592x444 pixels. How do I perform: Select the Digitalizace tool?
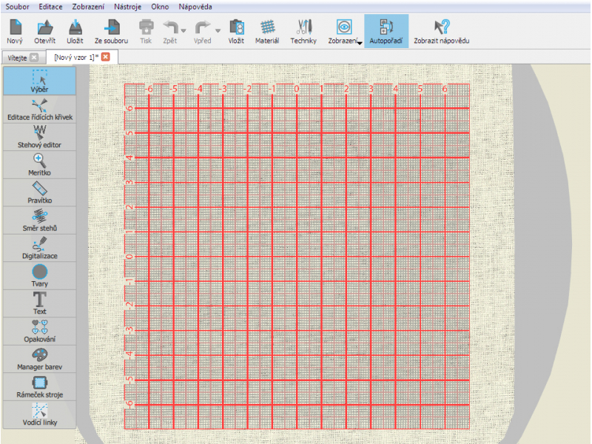point(39,247)
